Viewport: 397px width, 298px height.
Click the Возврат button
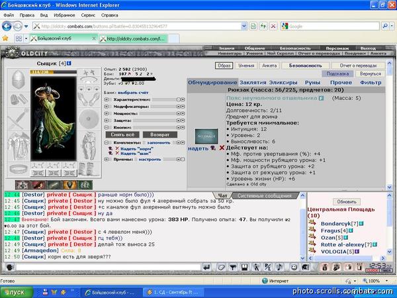[159, 134]
